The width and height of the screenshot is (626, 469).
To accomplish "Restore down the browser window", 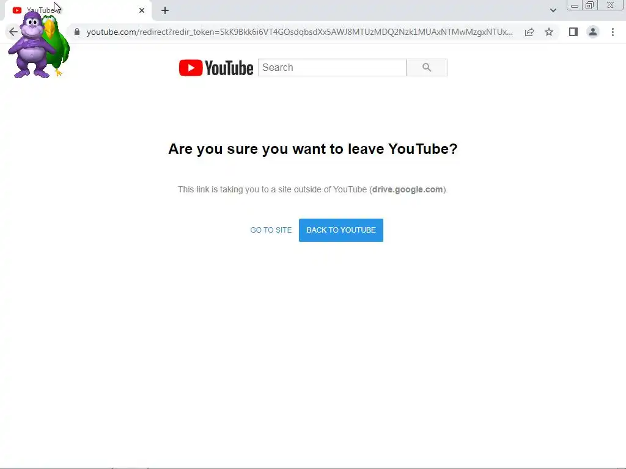I will pyautogui.click(x=590, y=5).
